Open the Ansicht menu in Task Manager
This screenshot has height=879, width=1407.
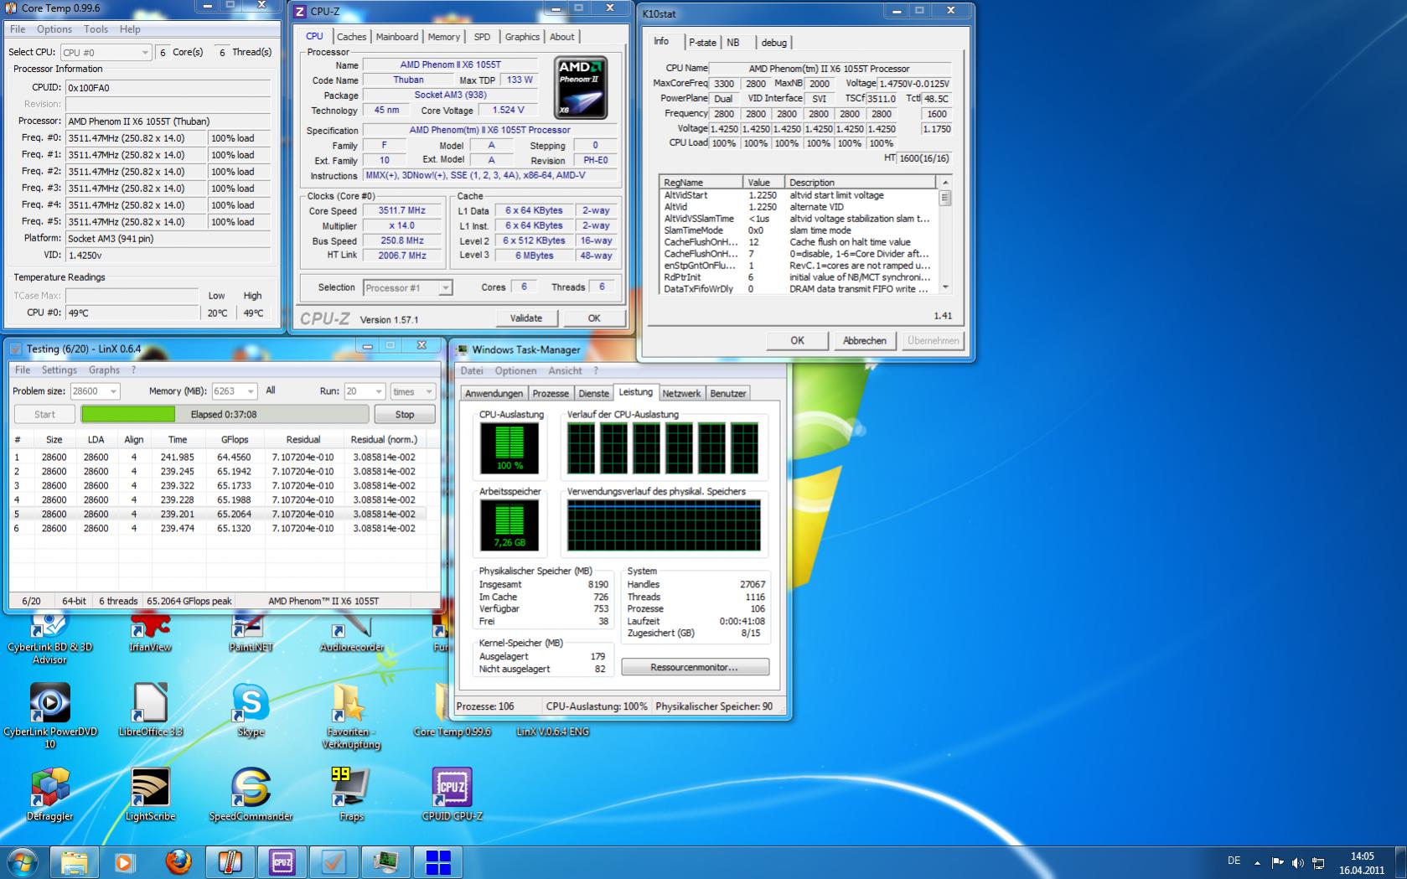565,370
